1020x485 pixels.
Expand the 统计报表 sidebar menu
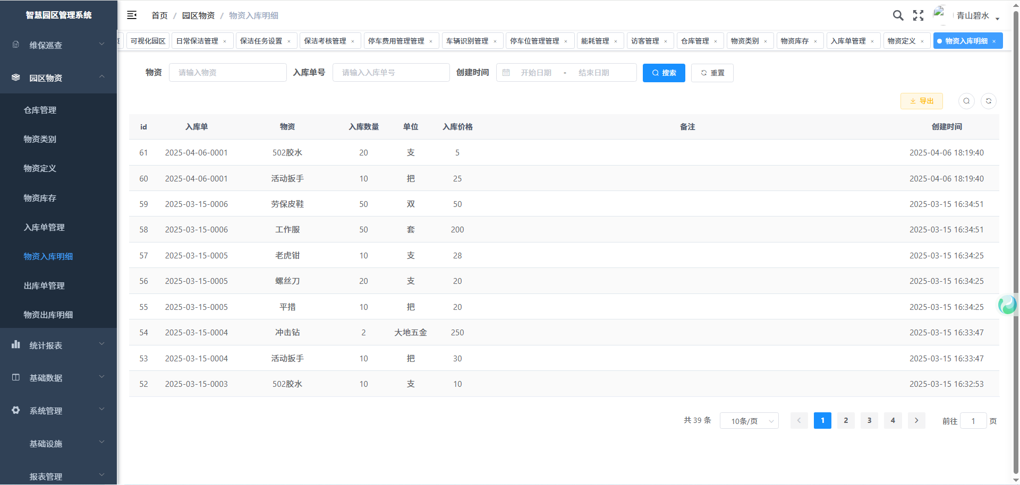click(x=58, y=345)
